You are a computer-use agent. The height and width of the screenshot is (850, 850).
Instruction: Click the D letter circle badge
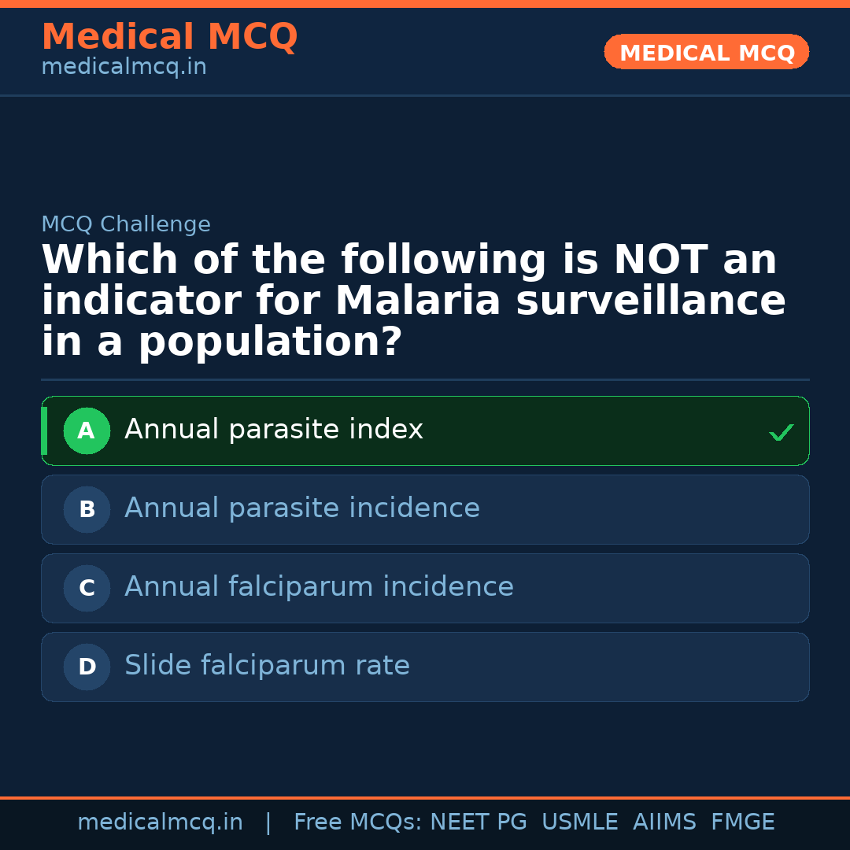click(x=87, y=667)
